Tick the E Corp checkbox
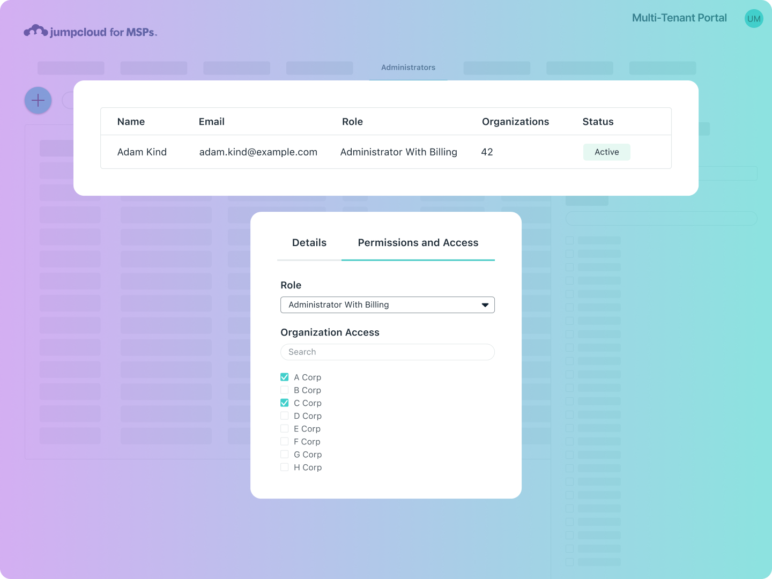 tap(285, 428)
